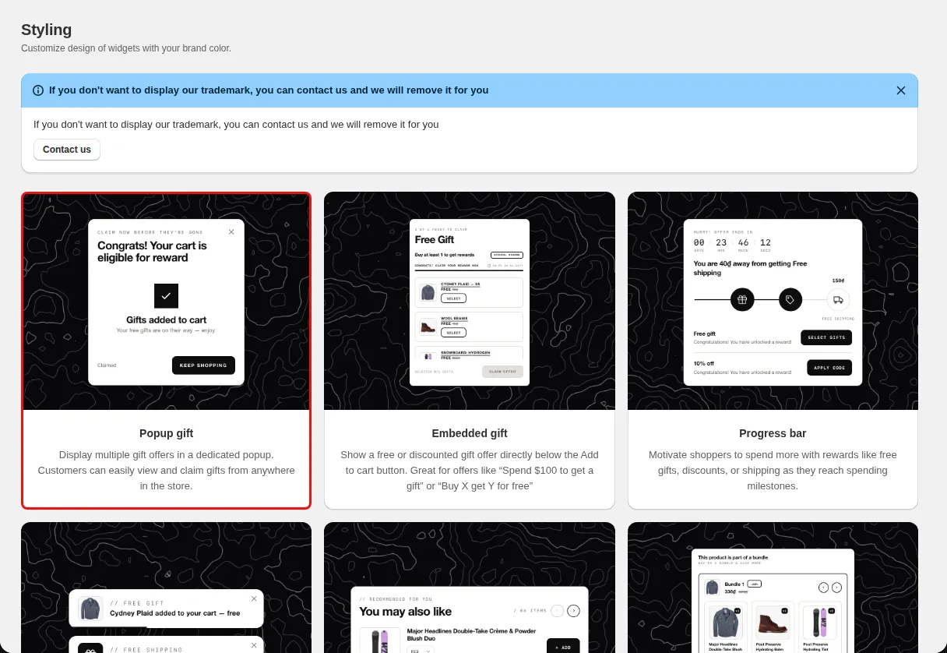Click the Add button for Major Headlines product
This screenshot has height=653, width=947.
(x=563, y=647)
